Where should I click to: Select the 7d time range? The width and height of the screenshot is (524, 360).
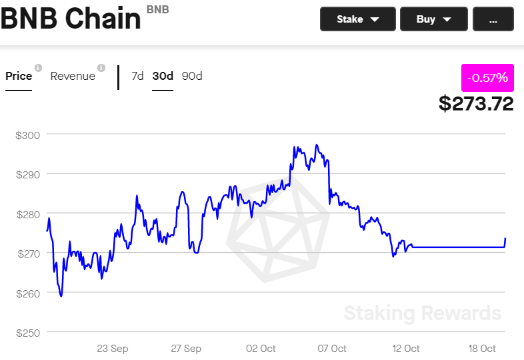click(x=137, y=76)
